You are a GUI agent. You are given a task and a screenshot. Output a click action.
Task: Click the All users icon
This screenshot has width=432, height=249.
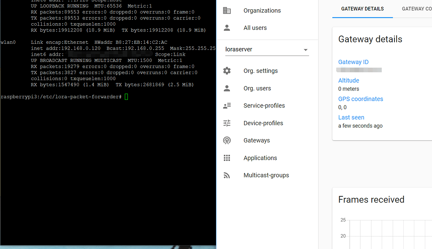(x=227, y=27)
